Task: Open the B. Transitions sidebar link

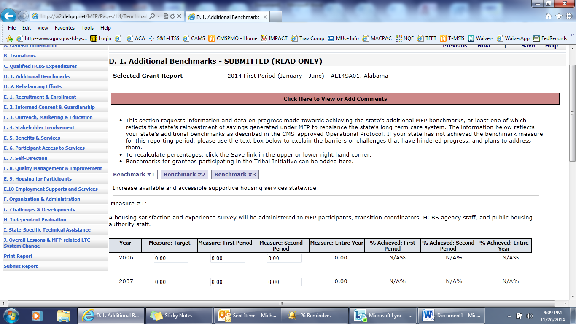Action: point(20,56)
